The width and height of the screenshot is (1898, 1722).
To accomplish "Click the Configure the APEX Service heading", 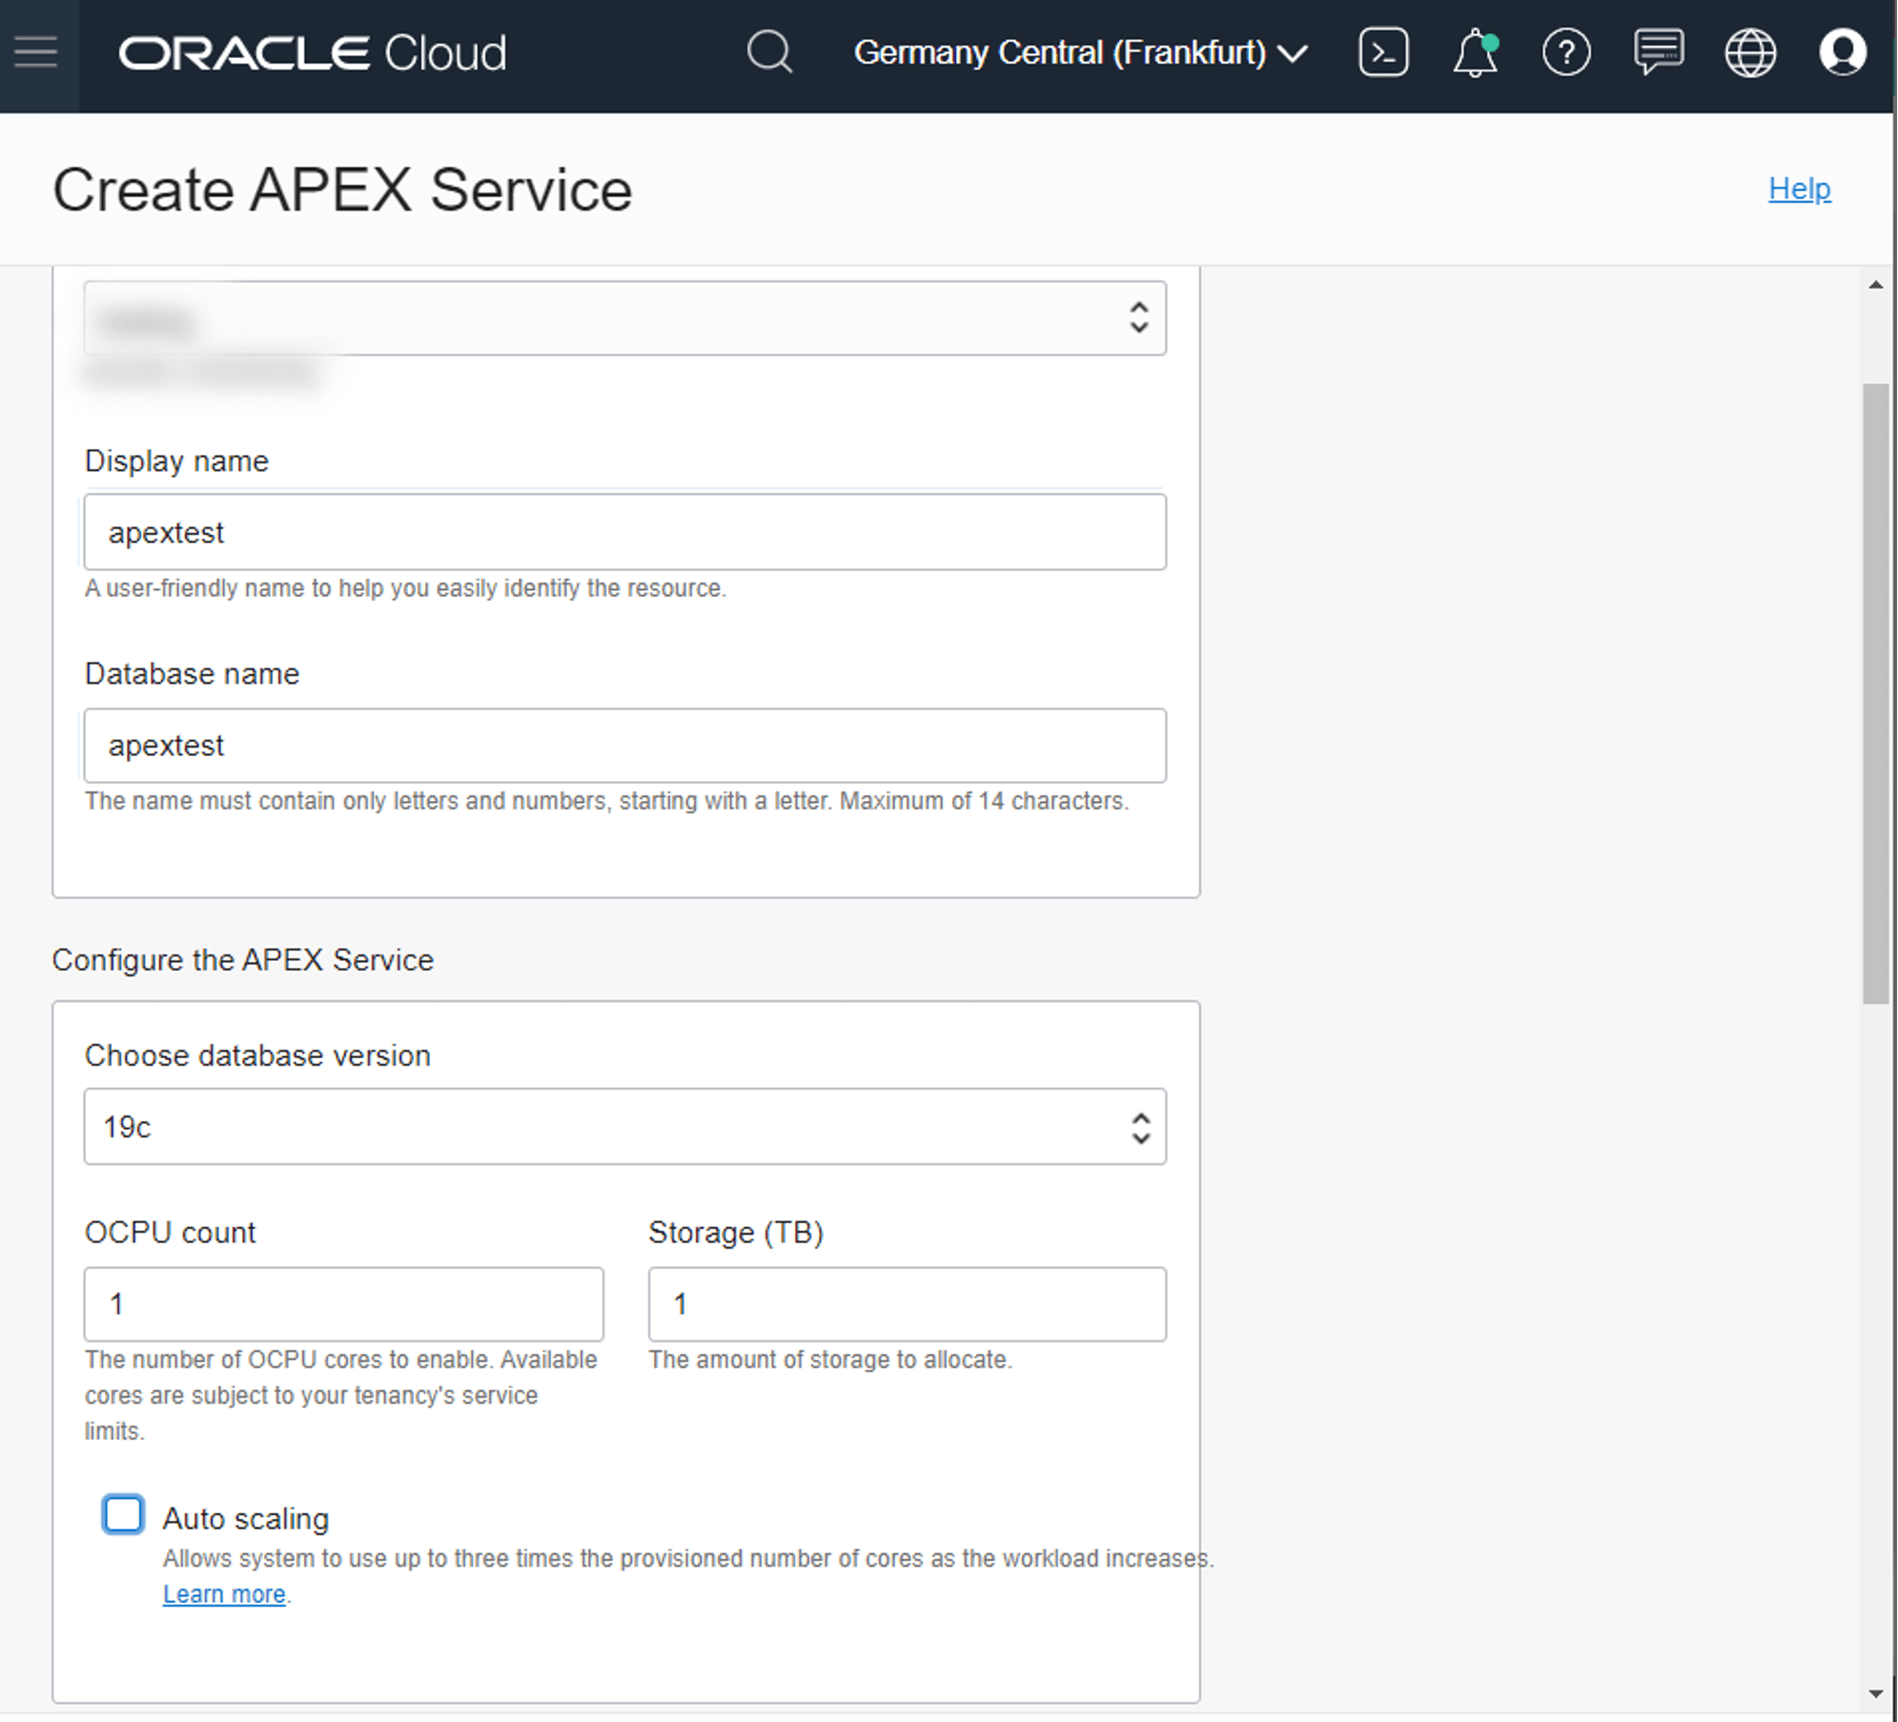I will (x=243, y=960).
